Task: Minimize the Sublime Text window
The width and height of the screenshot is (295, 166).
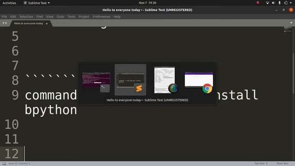Action: coord(276,10)
